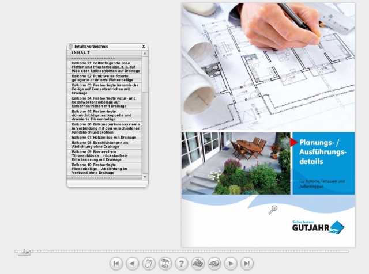Click the page overview thumbnails icon
369x274 pixels.
tap(164, 263)
